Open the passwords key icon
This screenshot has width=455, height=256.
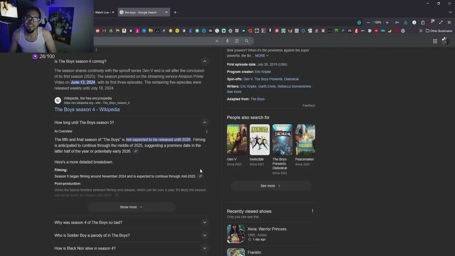(x=397, y=22)
